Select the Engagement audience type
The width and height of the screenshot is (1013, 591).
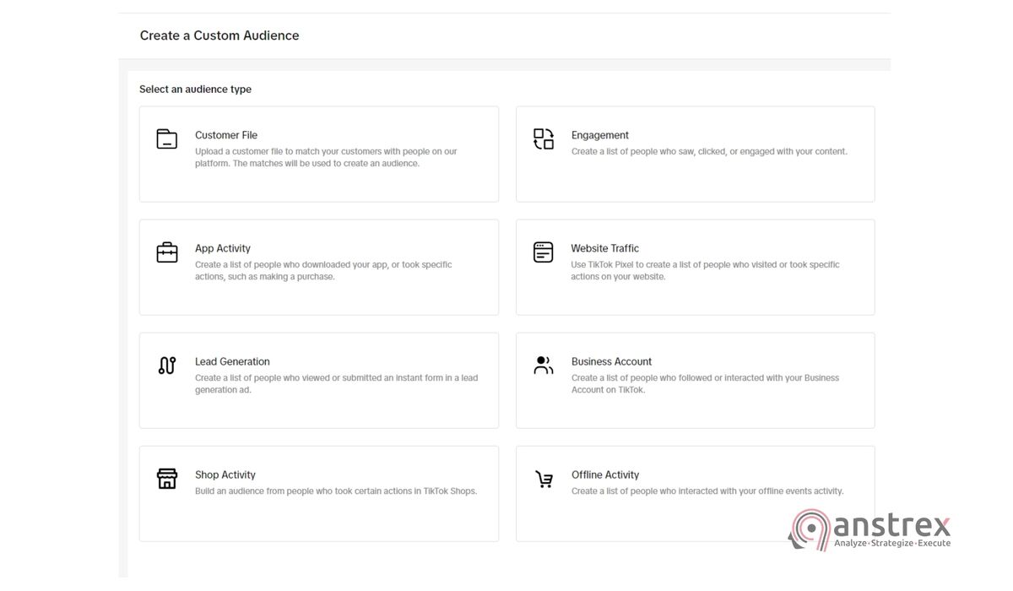click(x=694, y=154)
